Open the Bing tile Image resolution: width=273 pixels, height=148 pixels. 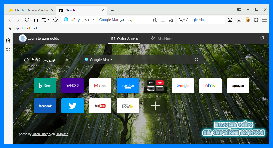pos(45,86)
